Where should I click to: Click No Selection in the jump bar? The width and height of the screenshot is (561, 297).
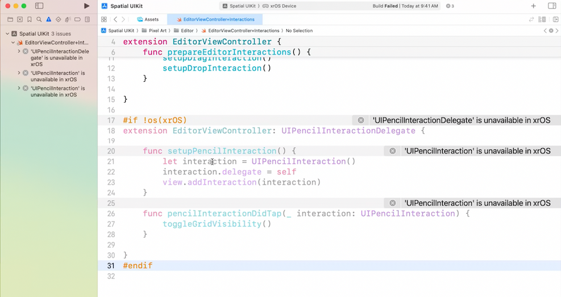(299, 31)
